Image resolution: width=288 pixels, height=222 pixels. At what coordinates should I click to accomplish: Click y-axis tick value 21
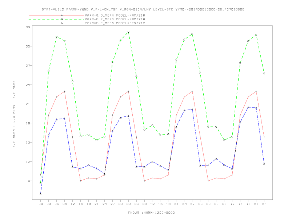point(28,104)
